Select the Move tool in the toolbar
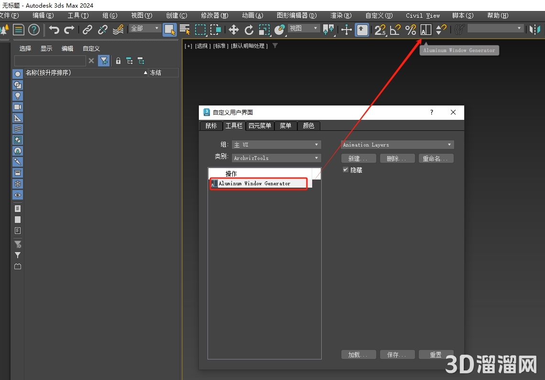Screen dimensions: 545x380 (x=233, y=30)
